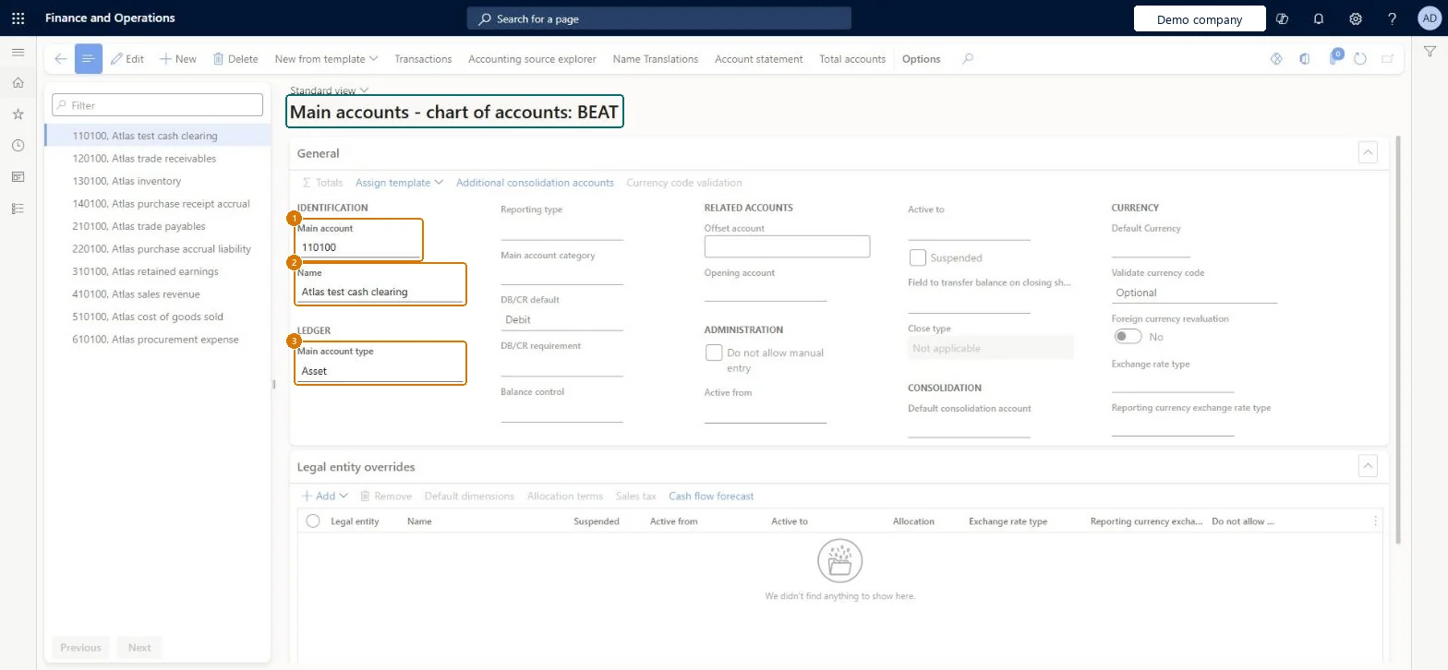This screenshot has height=670, width=1448.
Task: Check Do not allow manual entry
Action: pyautogui.click(x=714, y=353)
